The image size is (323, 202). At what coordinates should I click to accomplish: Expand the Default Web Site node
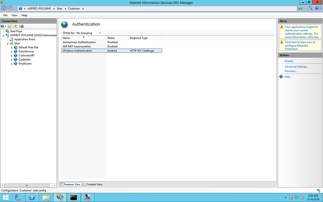tap(12, 48)
